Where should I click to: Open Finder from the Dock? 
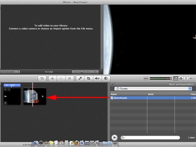(36, 143)
